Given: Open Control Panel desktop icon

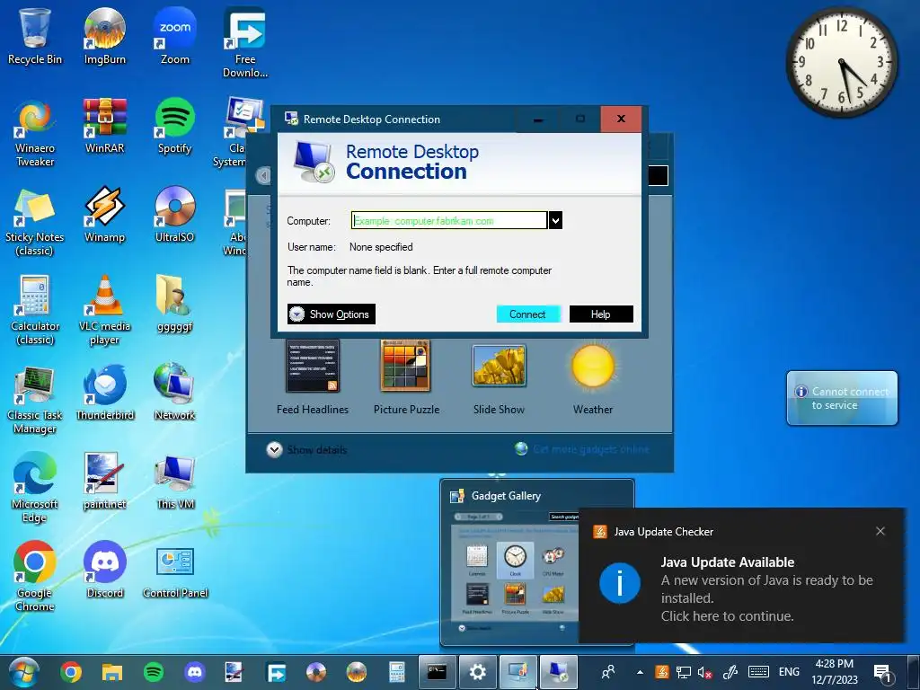Looking at the screenshot, I should coord(175,571).
